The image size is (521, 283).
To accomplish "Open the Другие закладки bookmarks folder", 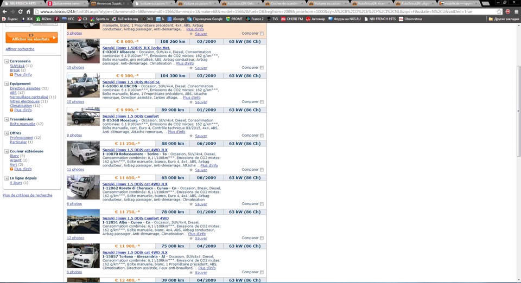I will (504, 19).
